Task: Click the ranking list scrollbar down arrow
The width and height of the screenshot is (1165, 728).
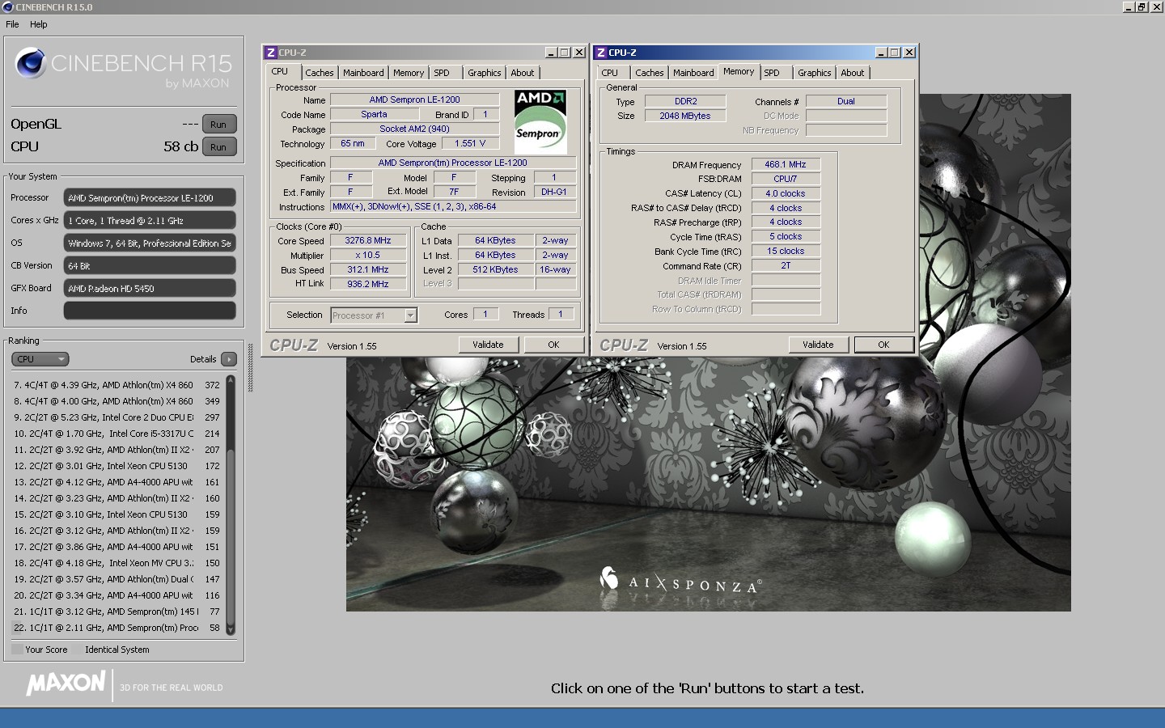Action: [231, 629]
